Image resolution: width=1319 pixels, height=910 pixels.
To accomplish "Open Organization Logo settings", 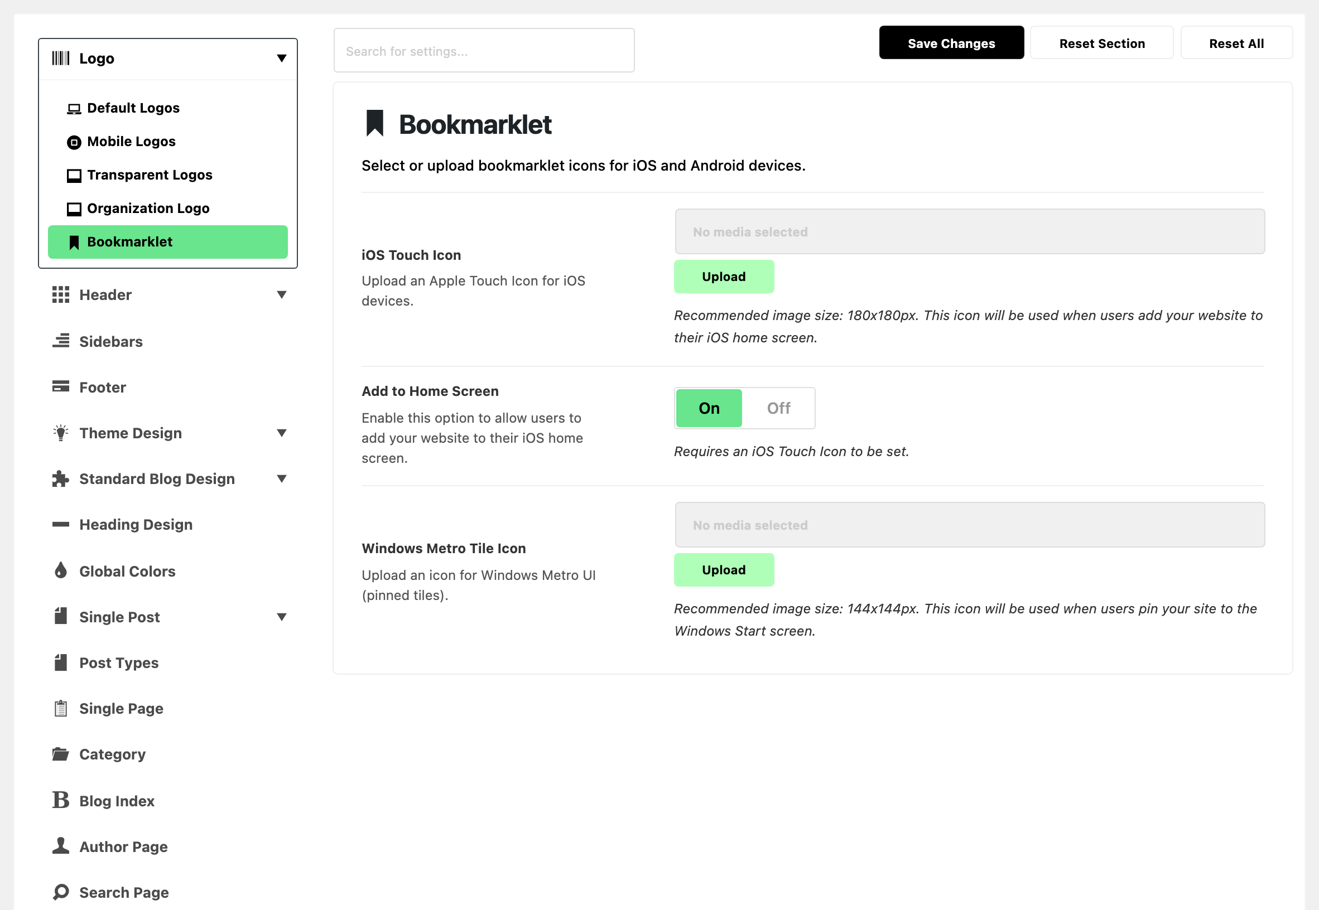I will pyautogui.click(x=168, y=209).
